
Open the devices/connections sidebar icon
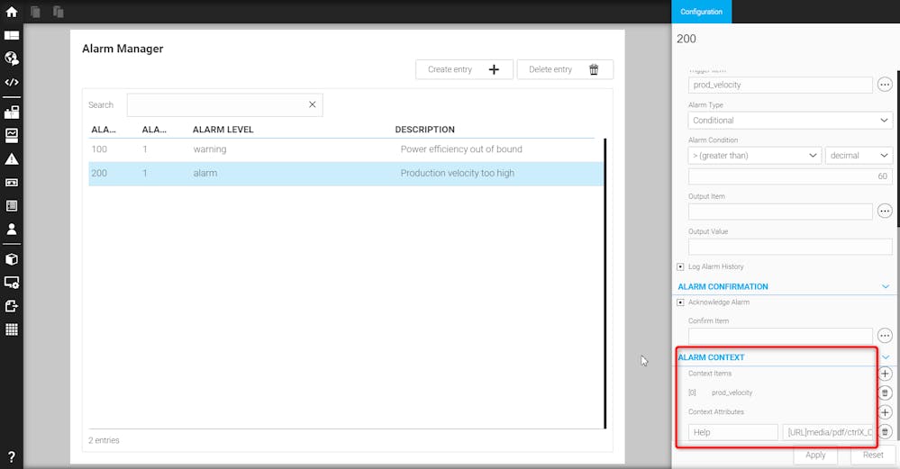[12, 112]
